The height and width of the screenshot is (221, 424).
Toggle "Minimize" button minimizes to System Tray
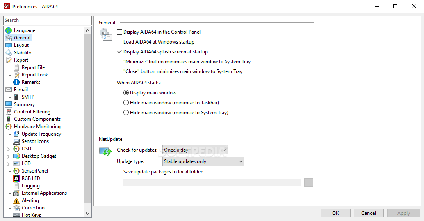point(119,62)
